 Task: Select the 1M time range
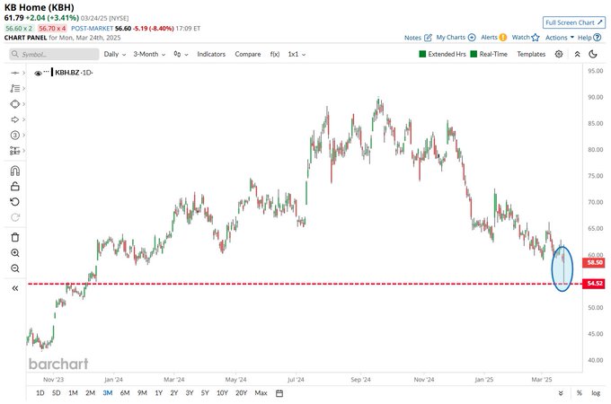(73, 393)
